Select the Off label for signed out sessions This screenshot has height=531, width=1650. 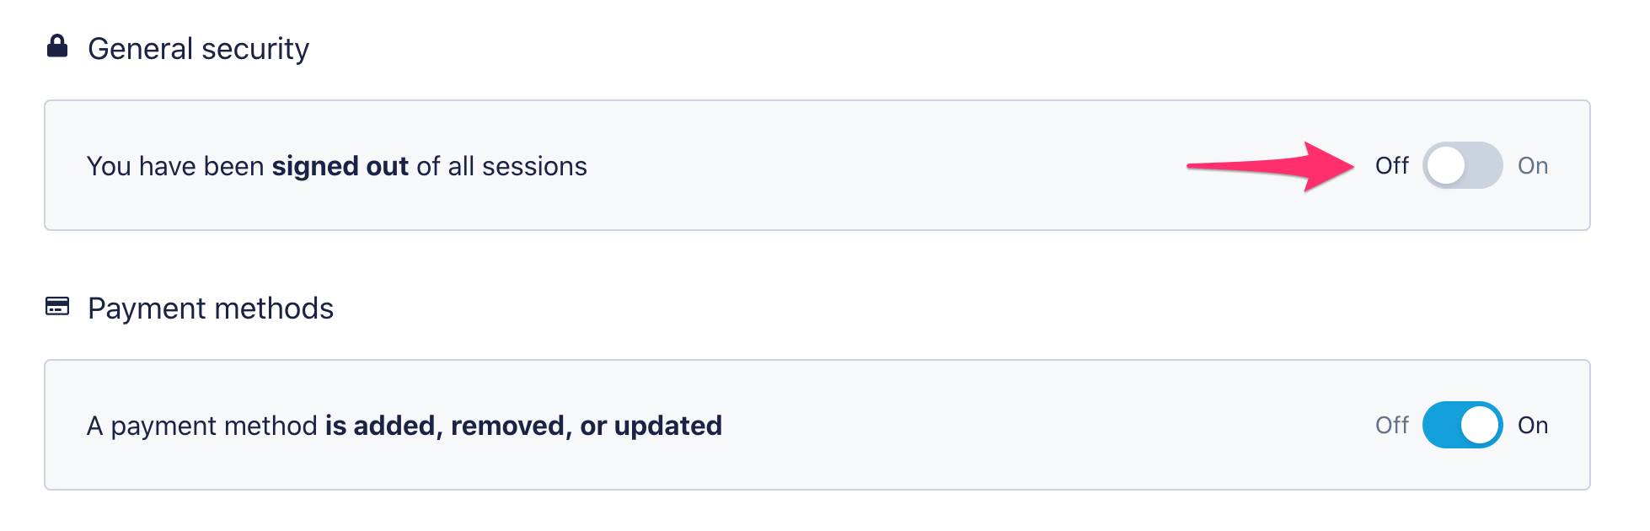(1391, 165)
